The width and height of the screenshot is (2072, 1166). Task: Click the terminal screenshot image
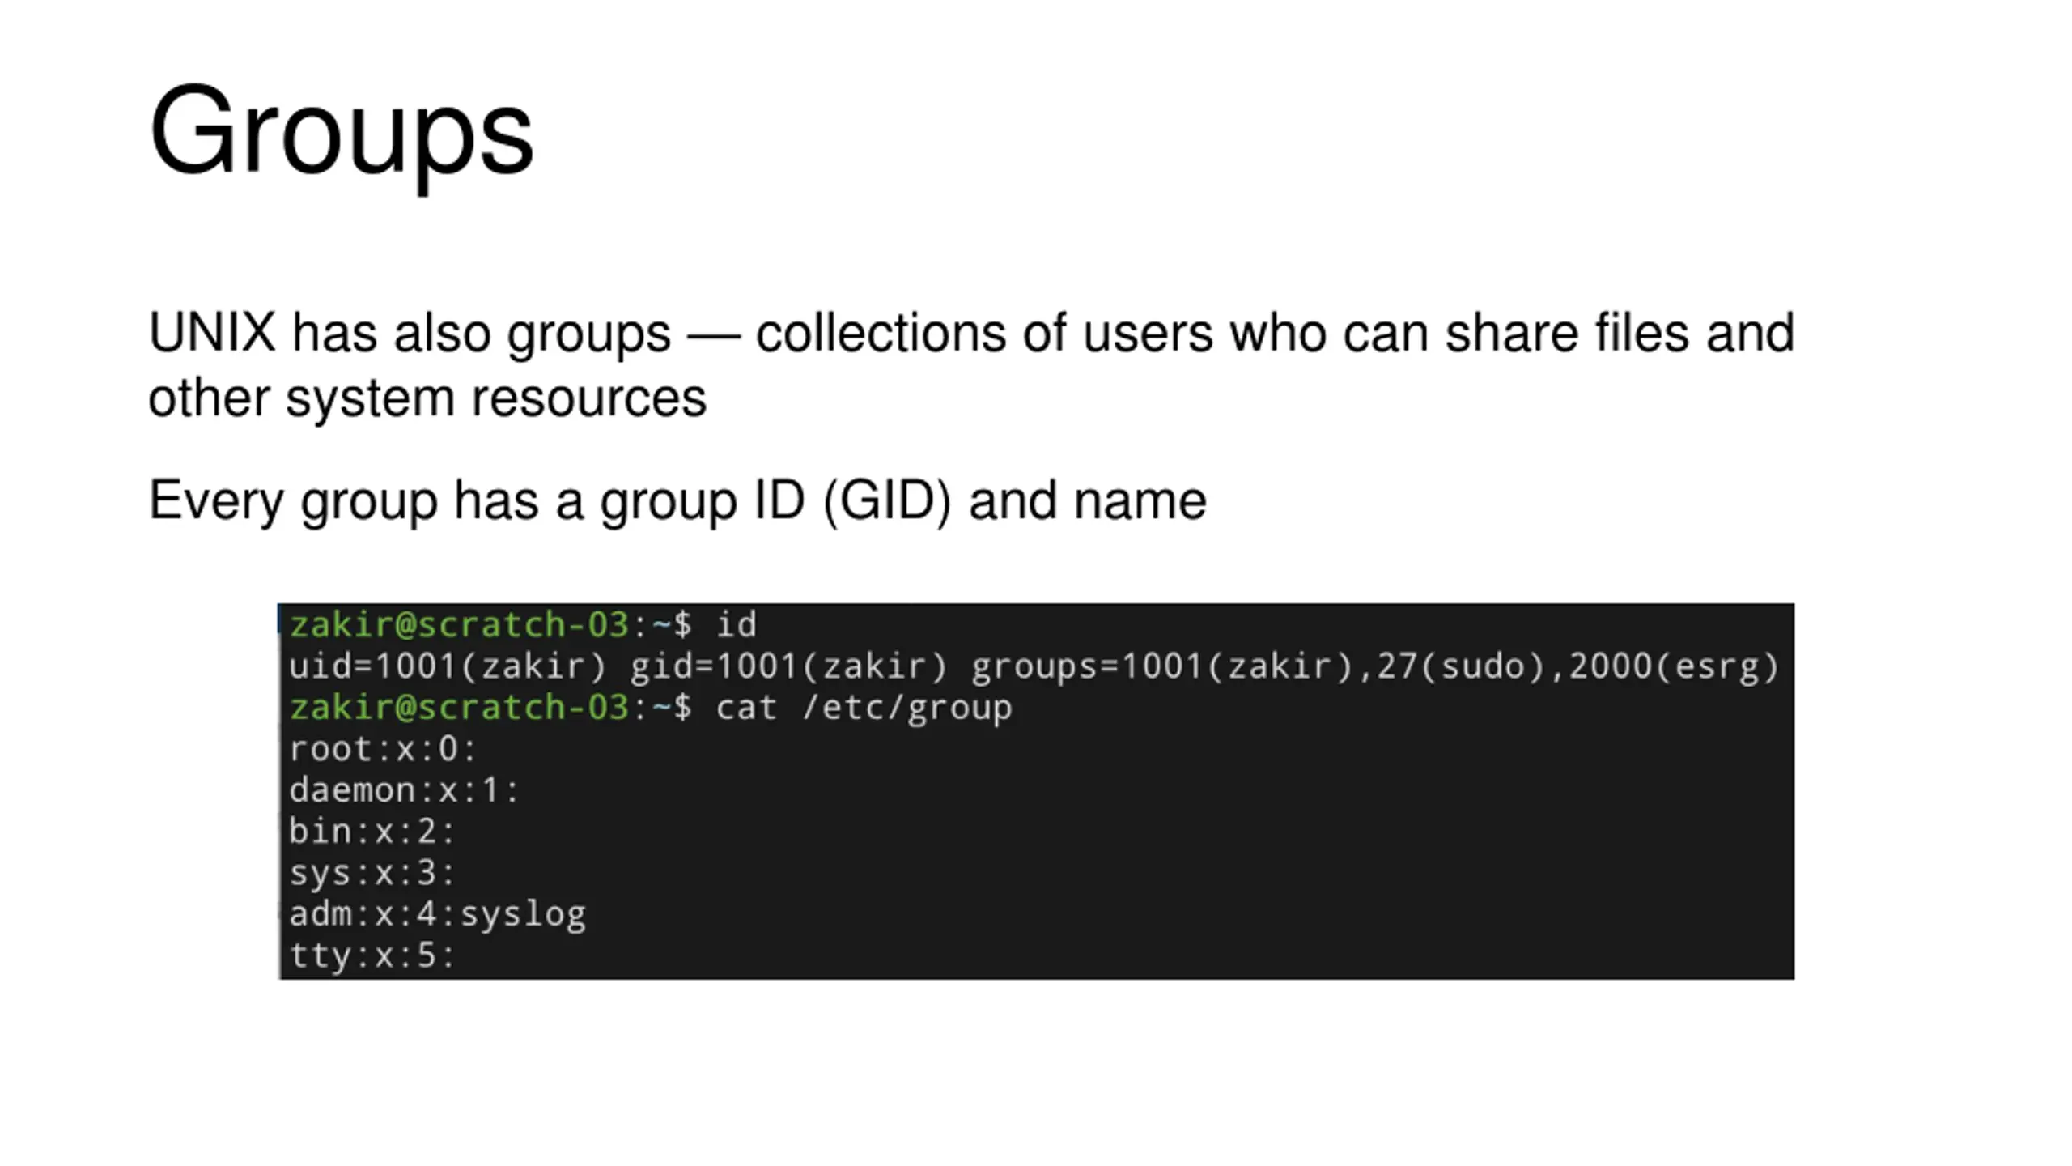(x=1036, y=791)
